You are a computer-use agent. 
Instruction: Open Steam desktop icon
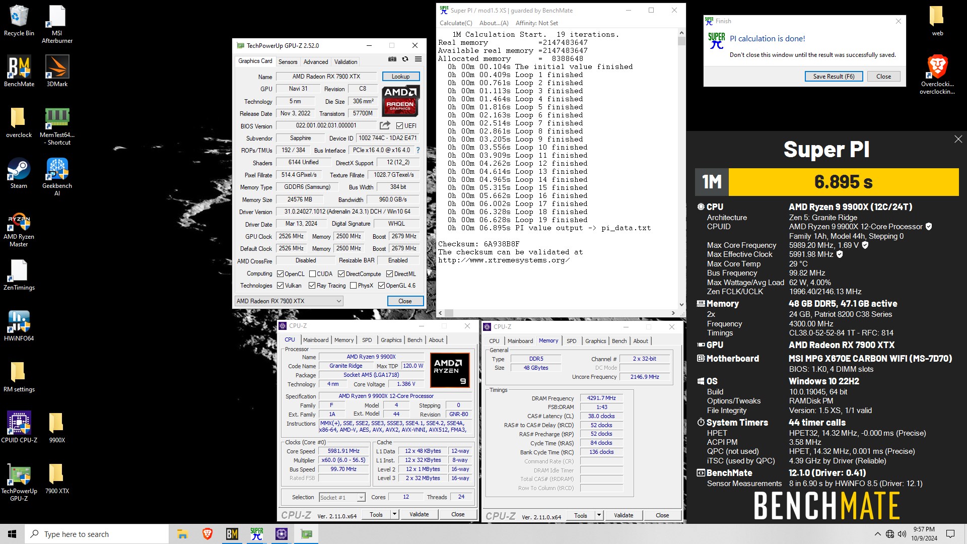pos(19,173)
